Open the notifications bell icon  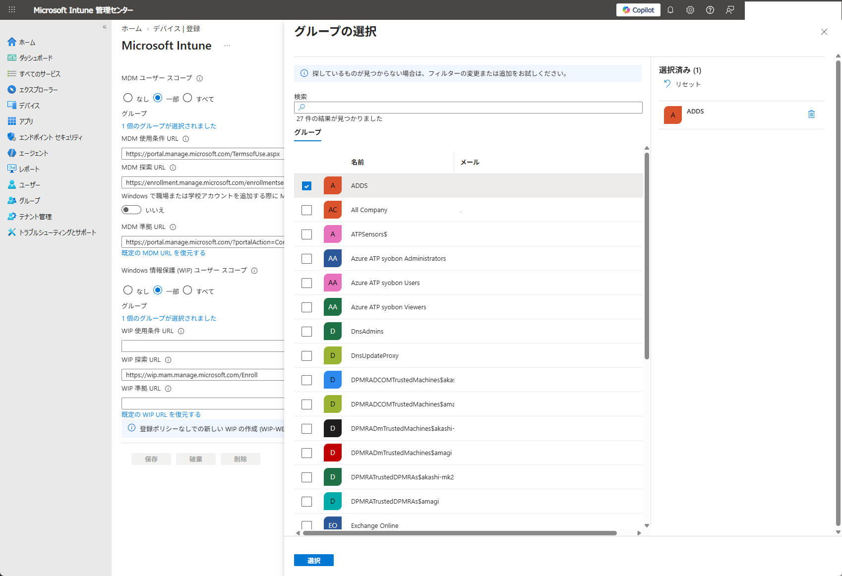[670, 10]
